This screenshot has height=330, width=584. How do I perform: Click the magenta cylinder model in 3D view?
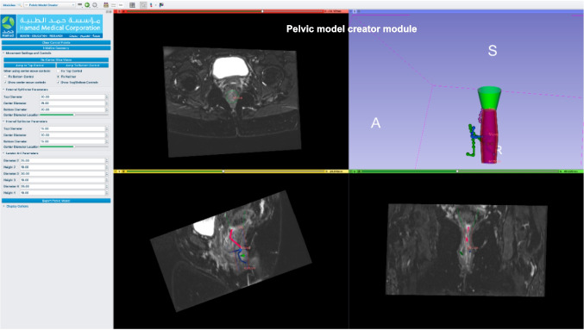(x=489, y=136)
